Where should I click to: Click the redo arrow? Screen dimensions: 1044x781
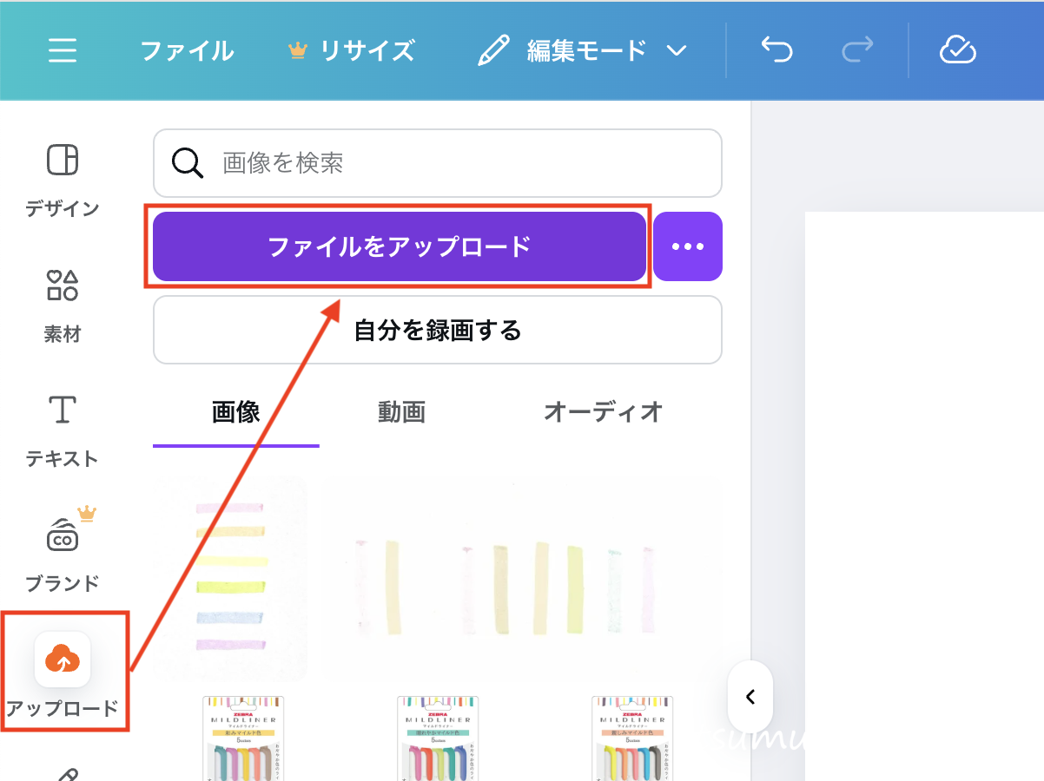coord(858,50)
